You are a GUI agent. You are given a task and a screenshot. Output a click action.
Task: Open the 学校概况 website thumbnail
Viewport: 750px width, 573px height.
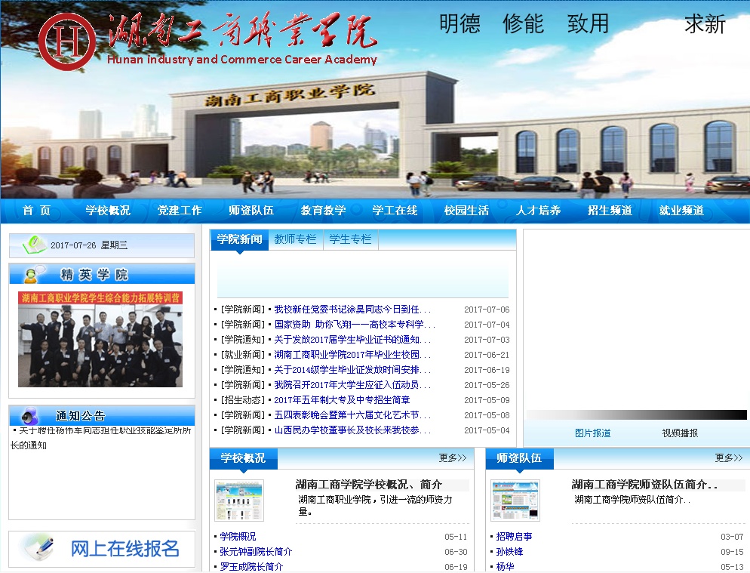point(239,501)
